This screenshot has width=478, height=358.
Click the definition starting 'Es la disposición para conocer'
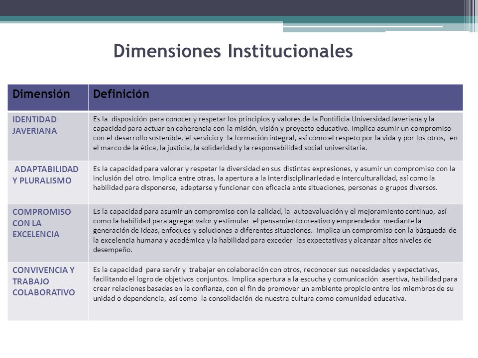(x=275, y=136)
